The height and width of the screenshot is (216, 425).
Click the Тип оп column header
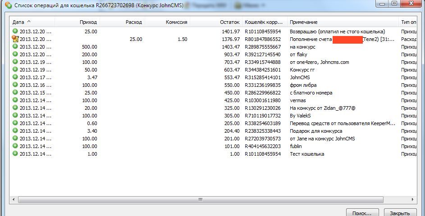(408, 22)
